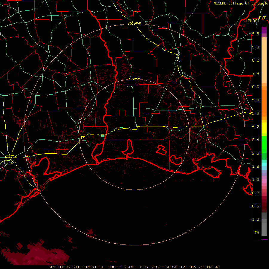Image resolution: width=269 pixels, height=269 pixels.
Task: Click the 100 NMI range ring label
Action: [x=134, y=24]
